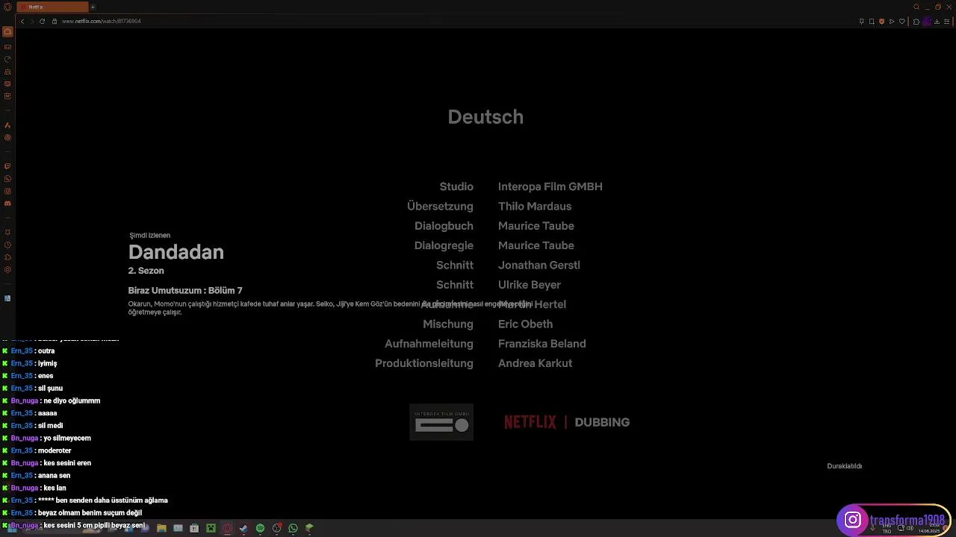Open the easy setup sliders menu
Viewport: 956px width, 537px height.
(947, 21)
